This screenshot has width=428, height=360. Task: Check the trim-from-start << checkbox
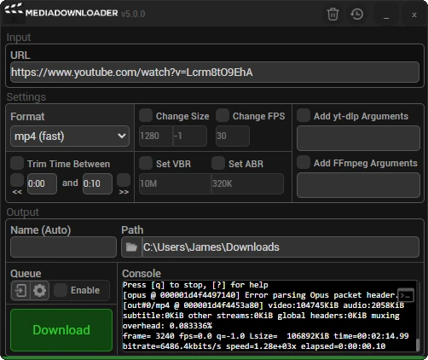pyautogui.click(x=17, y=180)
